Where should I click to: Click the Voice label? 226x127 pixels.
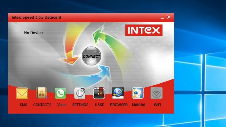[x=62, y=105]
